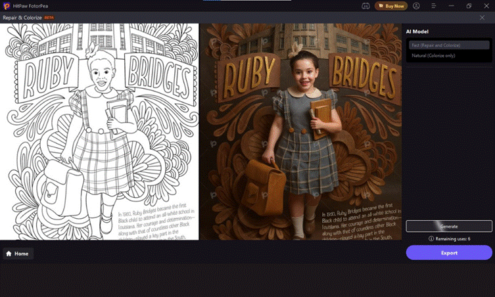Minimize the HitPaw FotorPea window

(x=452, y=6)
